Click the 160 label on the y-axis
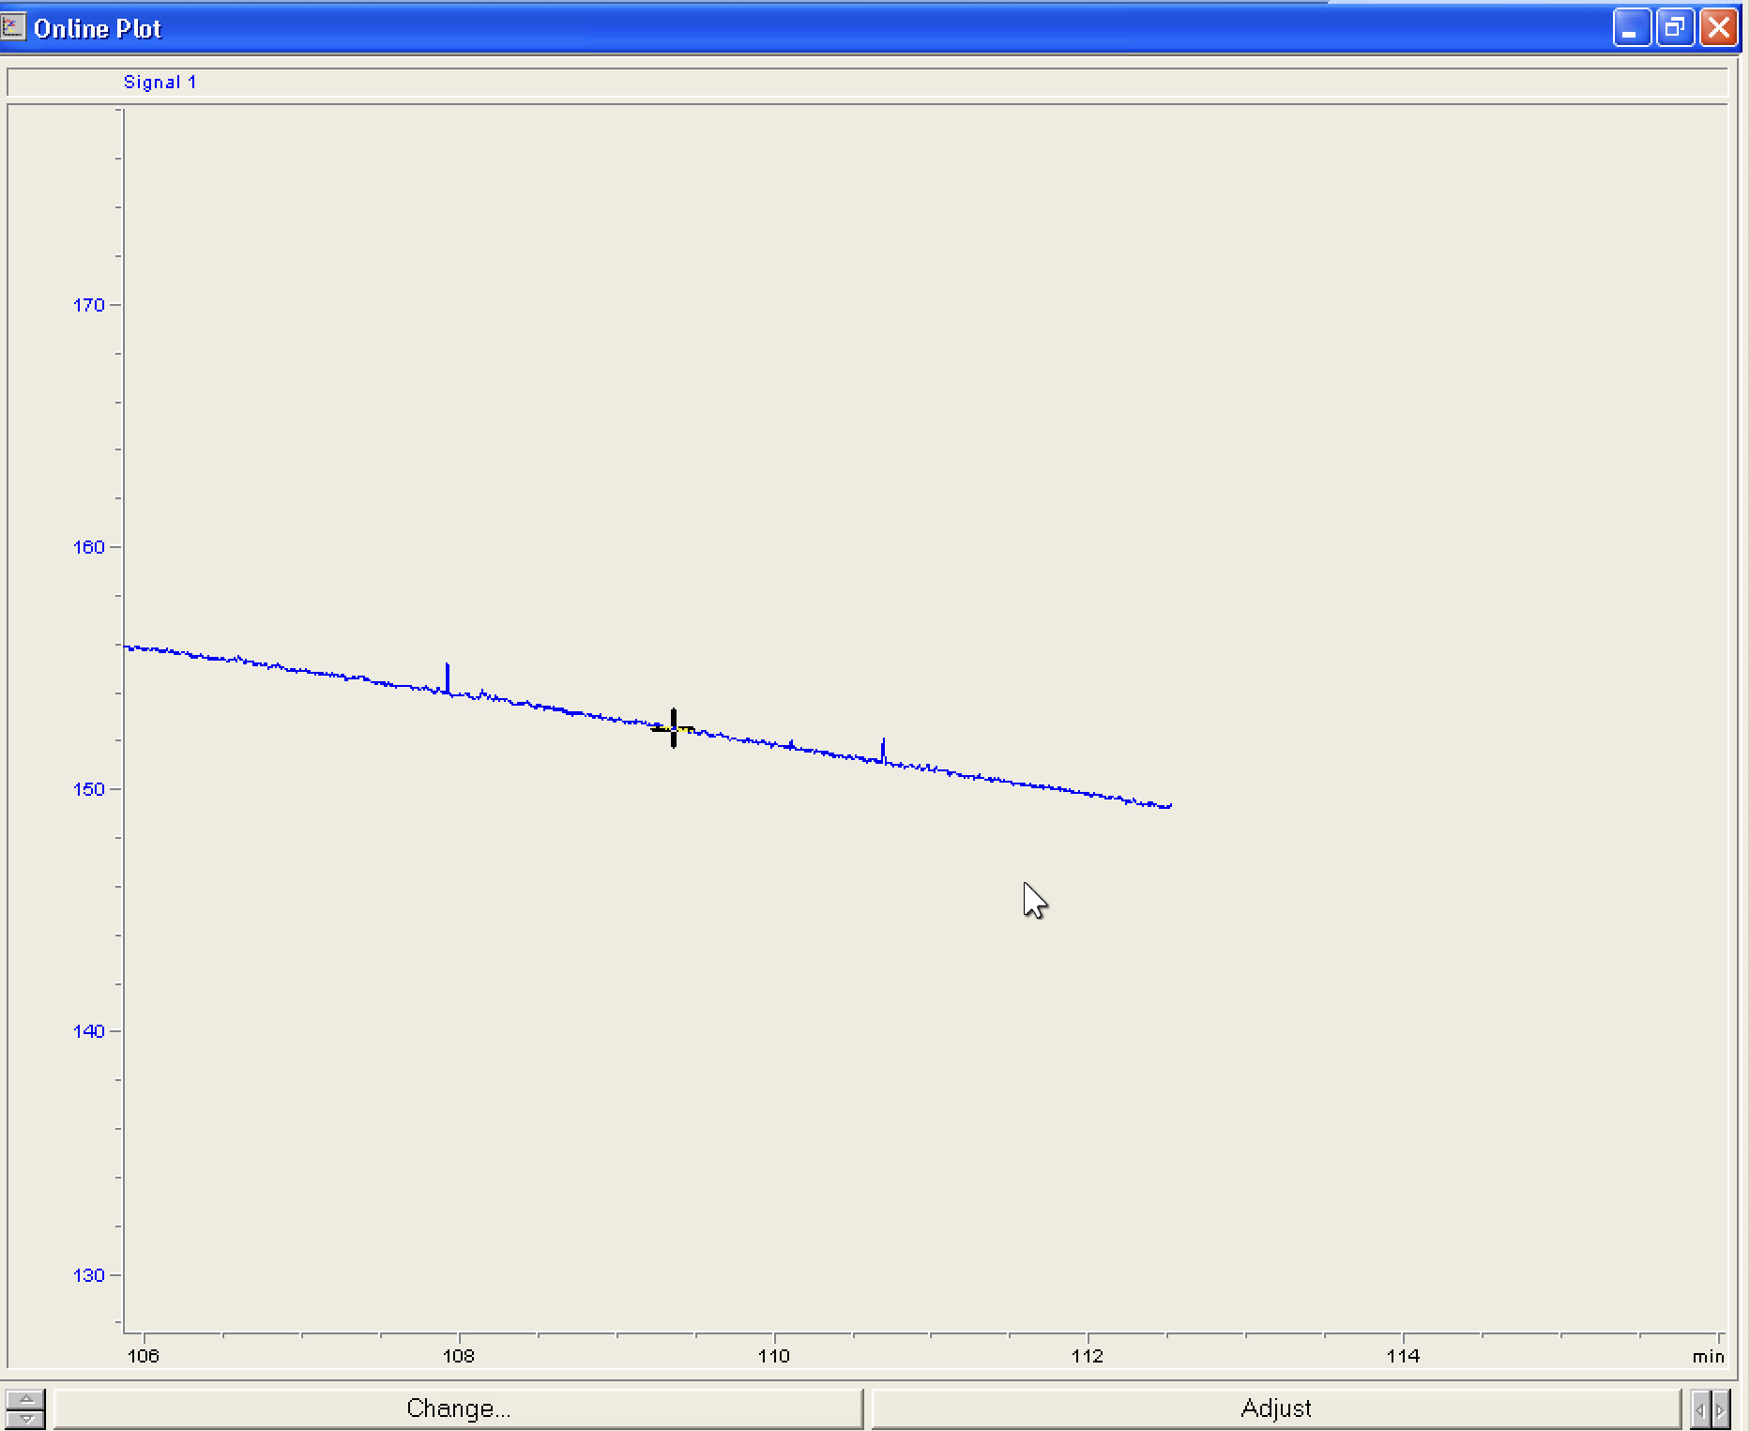 [x=89, y=547]
